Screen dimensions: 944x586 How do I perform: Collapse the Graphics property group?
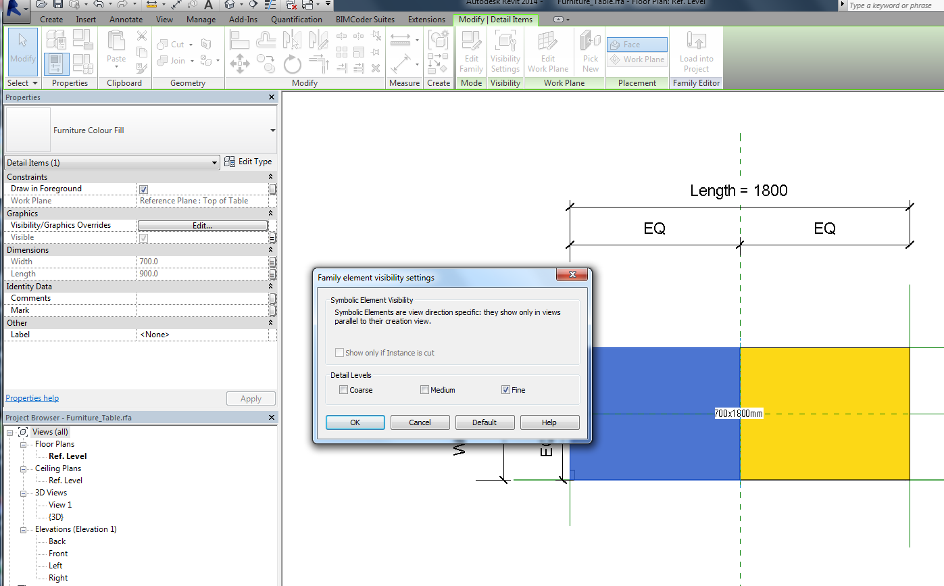pyautogui.click(x=271, y=214)
